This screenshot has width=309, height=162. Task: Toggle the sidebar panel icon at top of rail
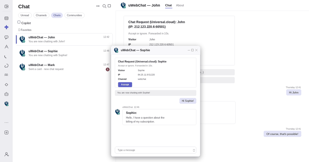[6, 6]
